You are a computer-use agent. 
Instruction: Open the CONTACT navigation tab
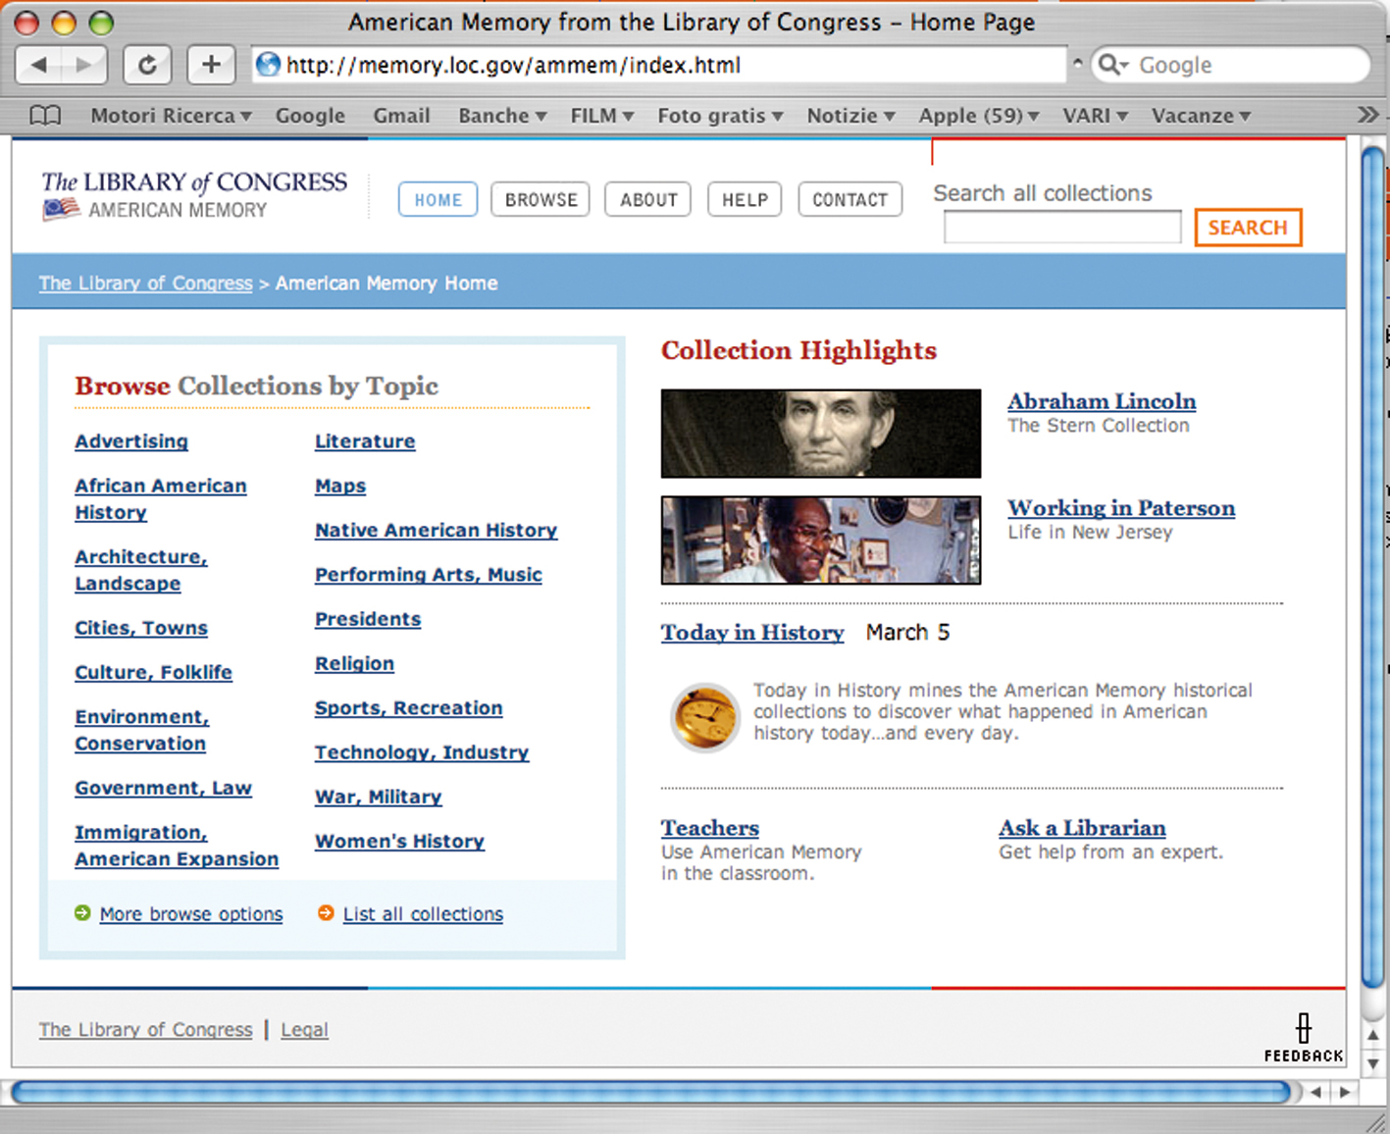coord(849,199)
